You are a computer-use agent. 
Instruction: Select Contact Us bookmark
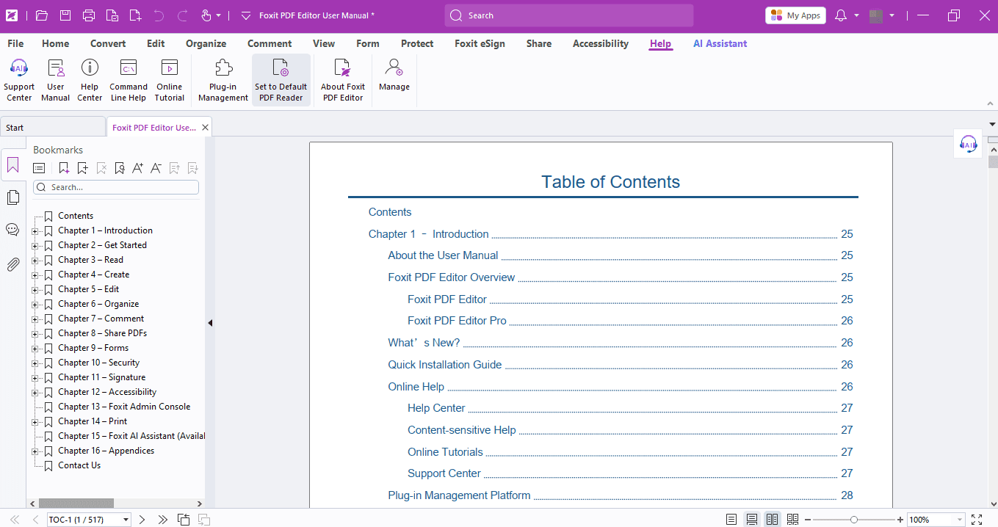pyautogui.click(x=79, y=465)
